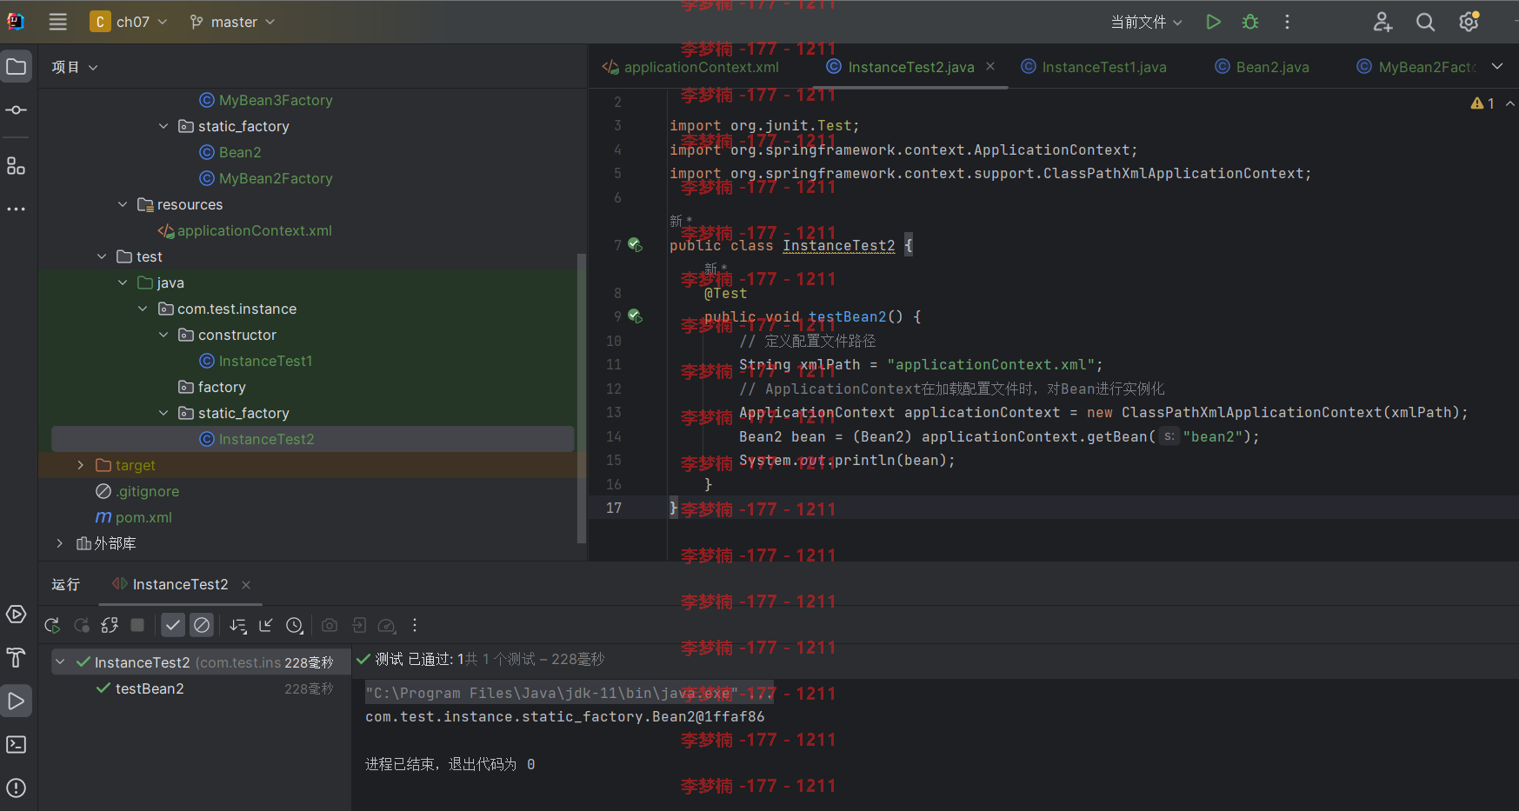Select InstanceTest1 in project tree
The width and height of the screenshot is (1519, 811).
[x=265, y=361]
